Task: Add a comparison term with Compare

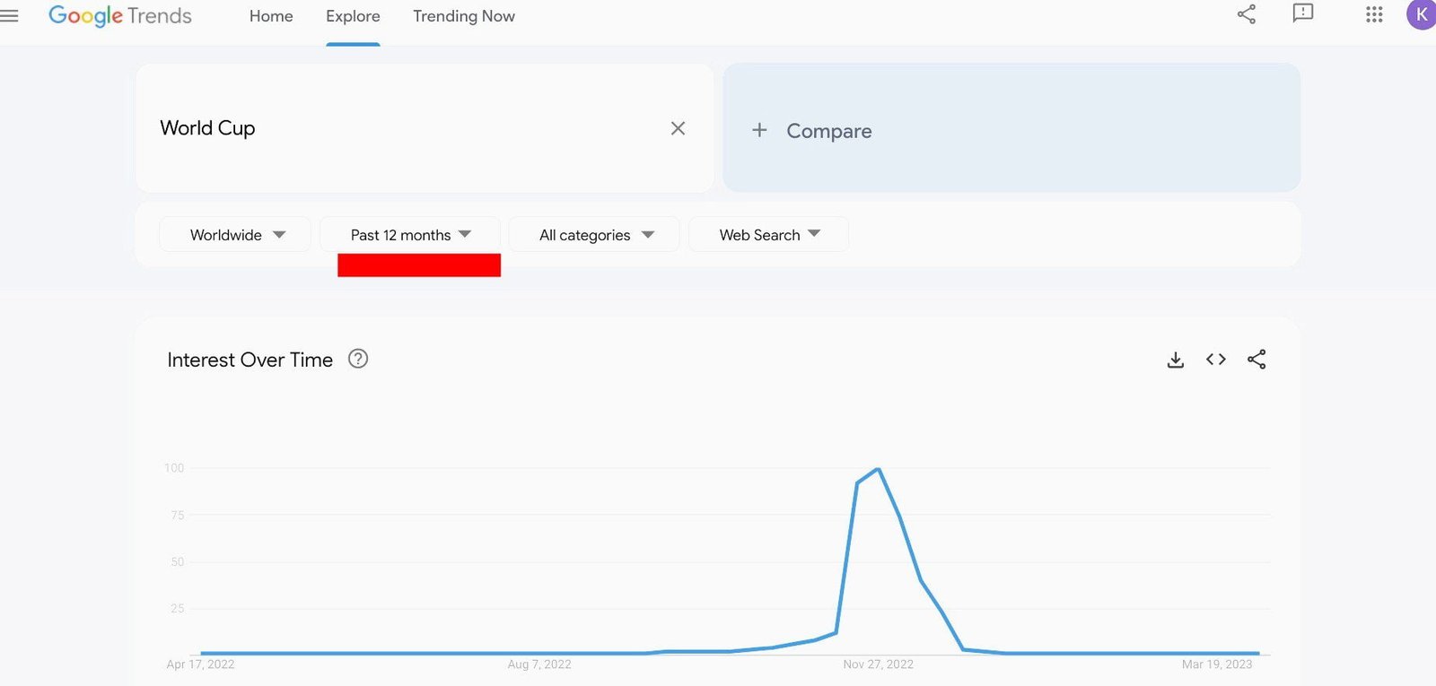Action: tap(1011, 127)
